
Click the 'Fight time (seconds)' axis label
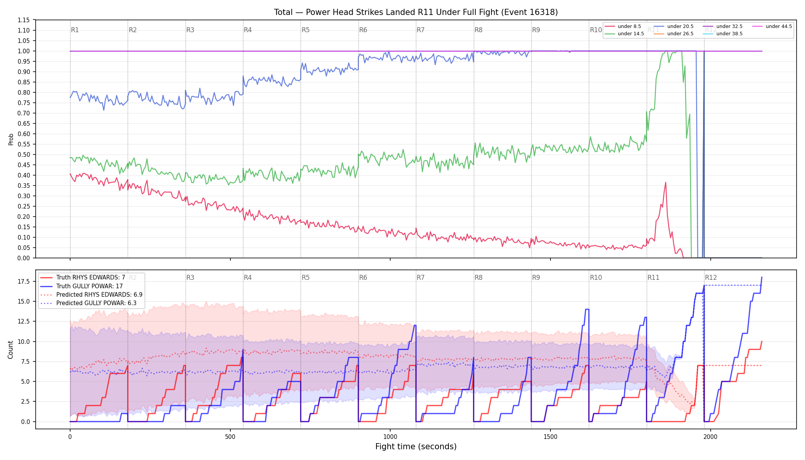point(416,447)
